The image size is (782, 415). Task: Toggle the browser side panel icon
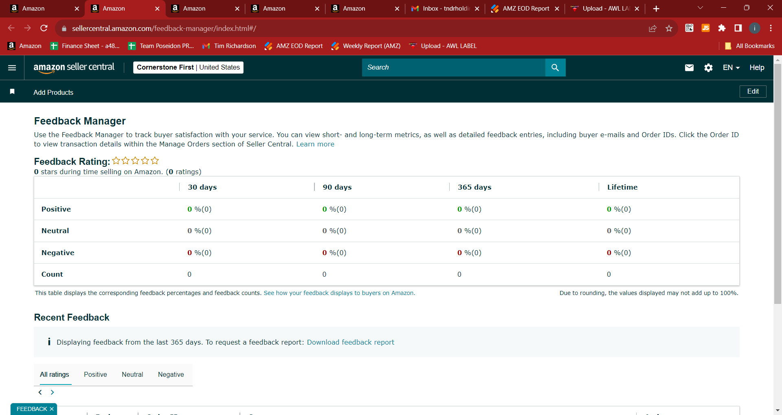[738, 28]
